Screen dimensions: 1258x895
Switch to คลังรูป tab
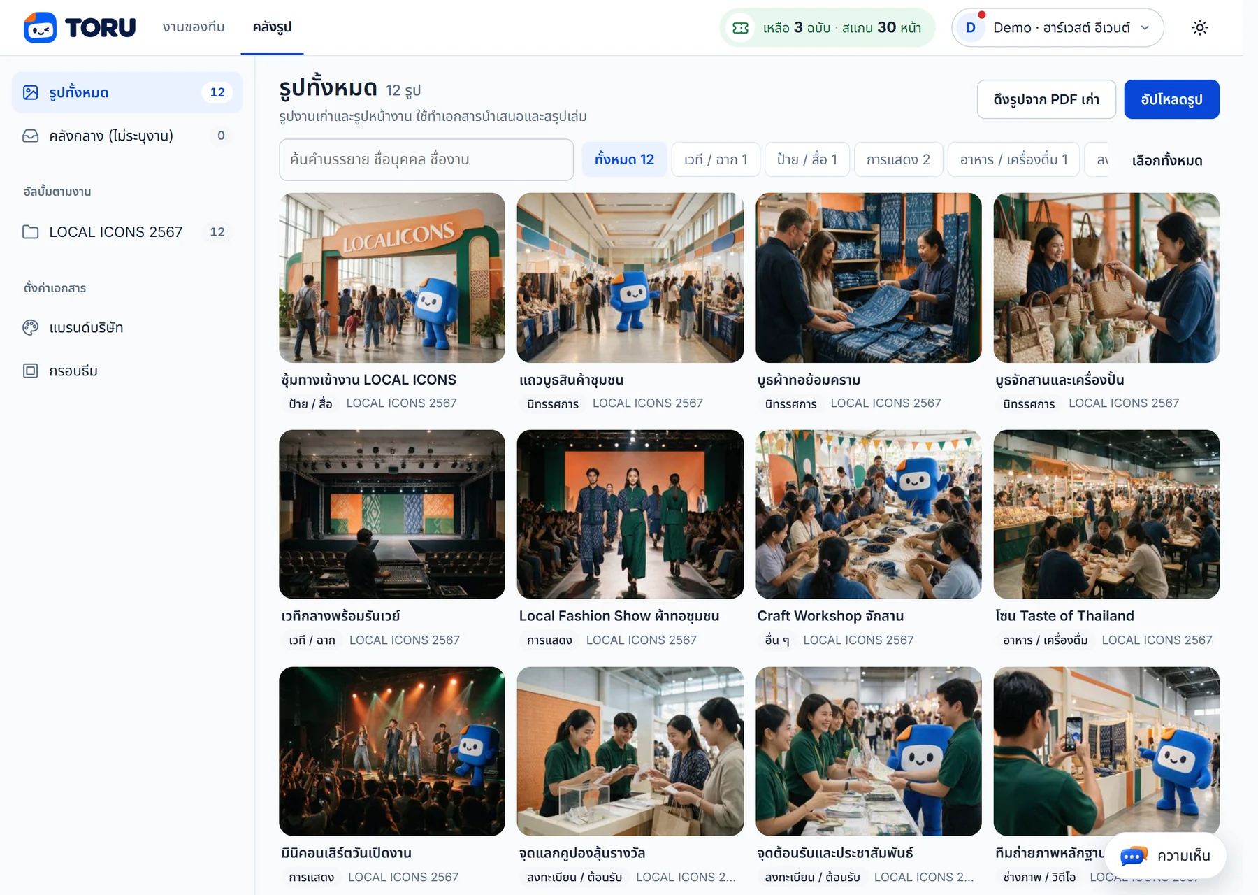[x=272, y=27]
